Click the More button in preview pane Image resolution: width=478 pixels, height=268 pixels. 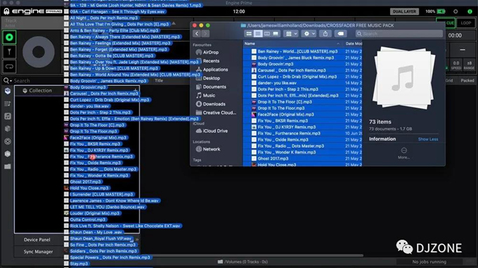403,153
